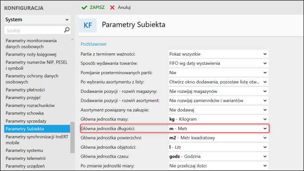Click the 'Główna jednostka masy:' label

(104, 119)
